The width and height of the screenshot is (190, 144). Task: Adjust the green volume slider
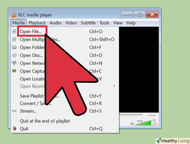(145, 123)
